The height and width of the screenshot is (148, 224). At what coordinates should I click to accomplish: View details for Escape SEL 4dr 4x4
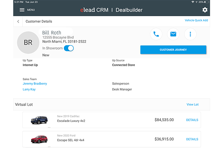pos(192,139)
